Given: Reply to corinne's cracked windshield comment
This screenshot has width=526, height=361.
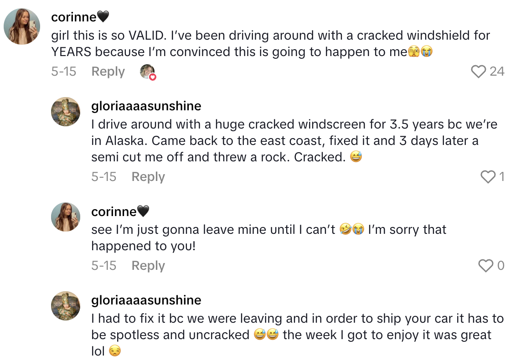Looking at the screenshot, I should pyautogui.click(x=108, y=72).
